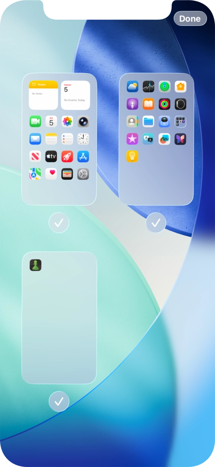Image resolution: width=215 pixels, height=467 pixels.
Task: Open the app folder on second page
Action: (x=181, y=121)
